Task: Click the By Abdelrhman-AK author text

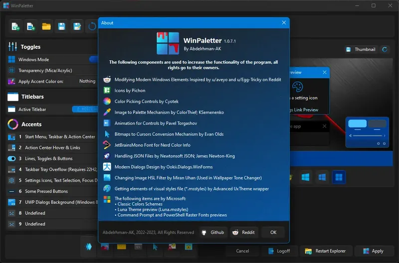Action: (x=202, y=48)
